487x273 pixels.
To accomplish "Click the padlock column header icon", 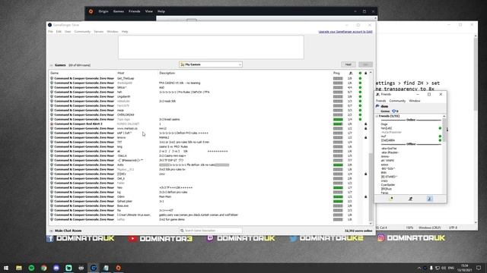I will (365, 74).
